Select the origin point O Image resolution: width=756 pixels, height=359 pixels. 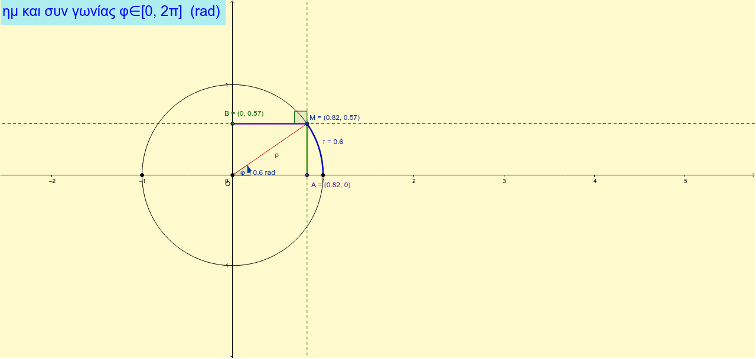pyautogui.click(x=233, y=175)
